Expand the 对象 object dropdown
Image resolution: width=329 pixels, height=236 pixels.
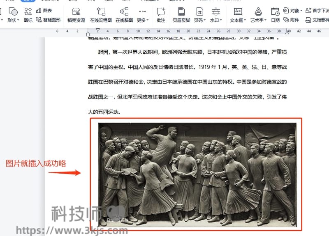293,11
